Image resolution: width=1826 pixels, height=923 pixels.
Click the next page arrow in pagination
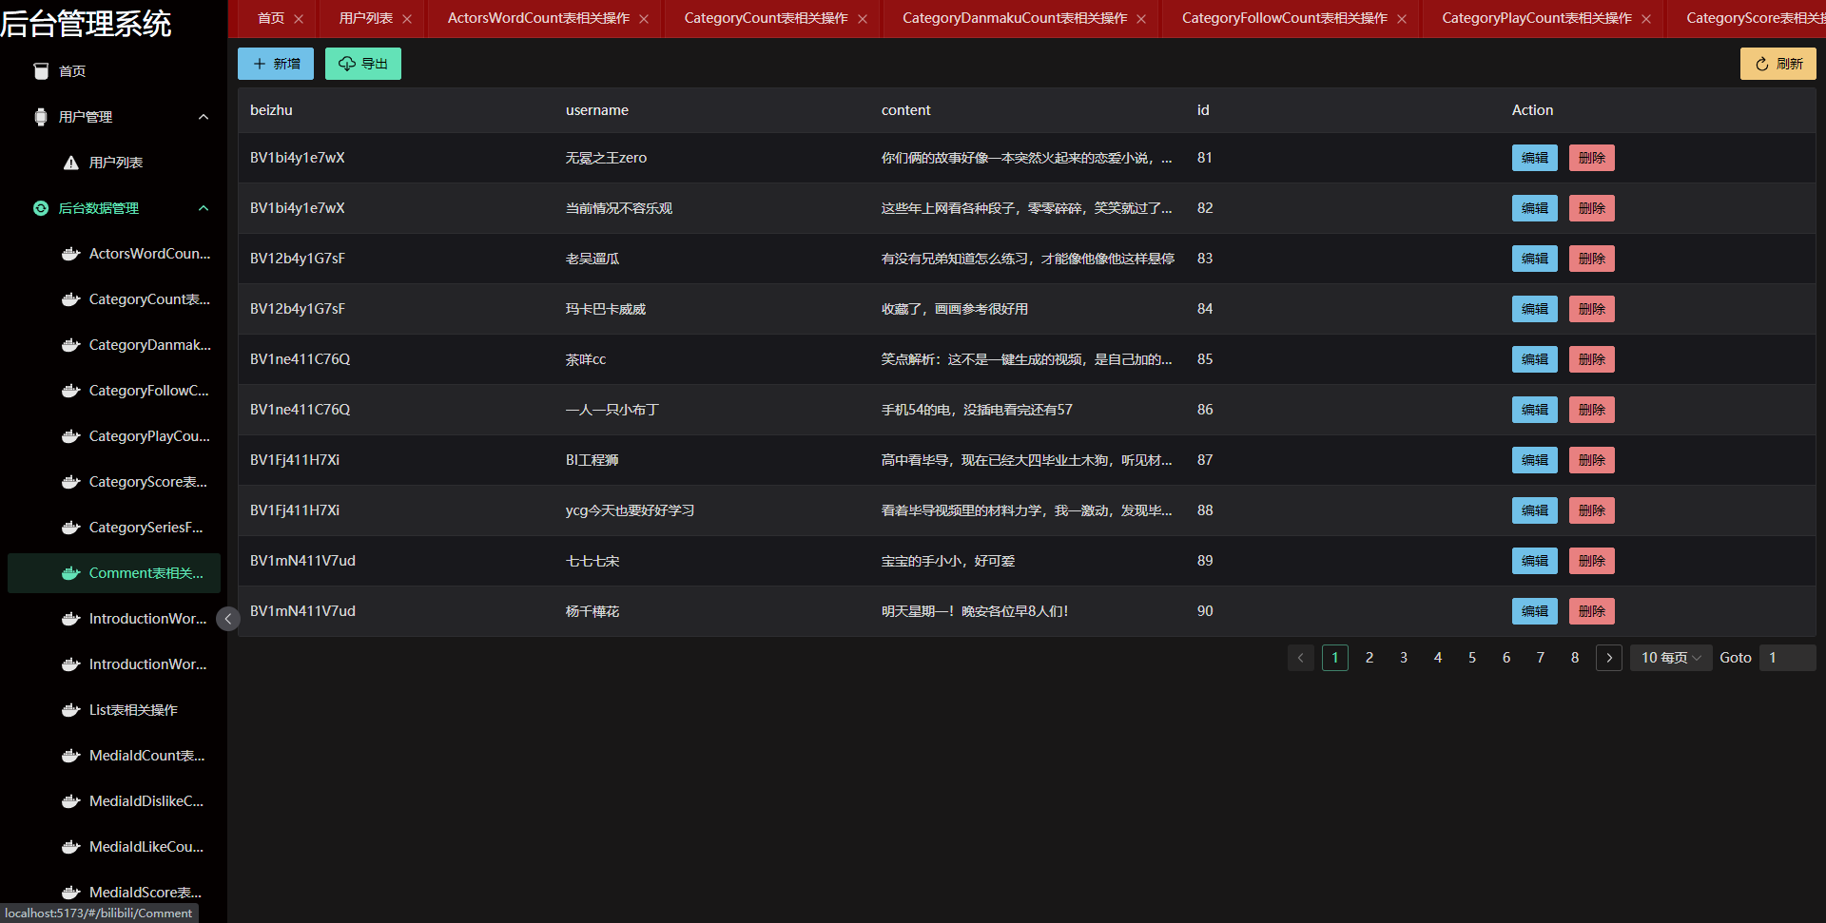(1608, 657)
